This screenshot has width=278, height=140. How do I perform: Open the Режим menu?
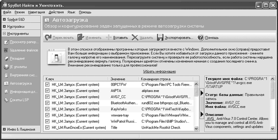[20, 12]
